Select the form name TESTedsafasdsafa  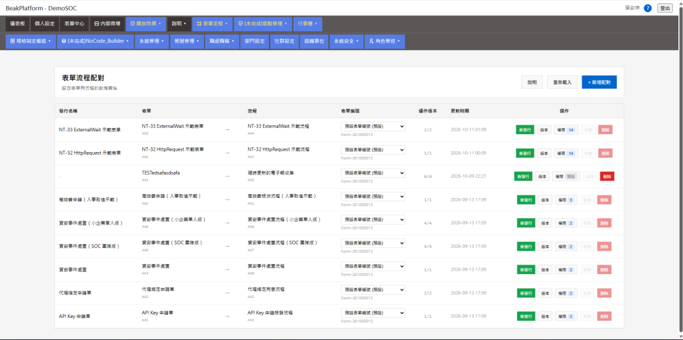tap(161, 173)
